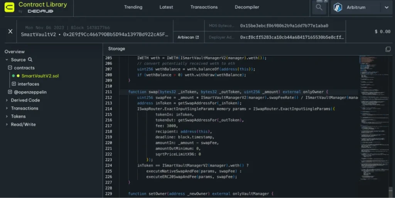
Task: Select the SmartVaultV2.sol file
Action: pos(40,76)
